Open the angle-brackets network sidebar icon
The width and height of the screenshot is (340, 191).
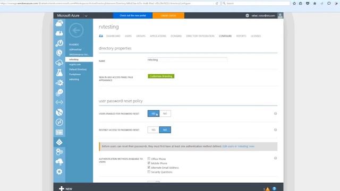click(x=59, y=102)
